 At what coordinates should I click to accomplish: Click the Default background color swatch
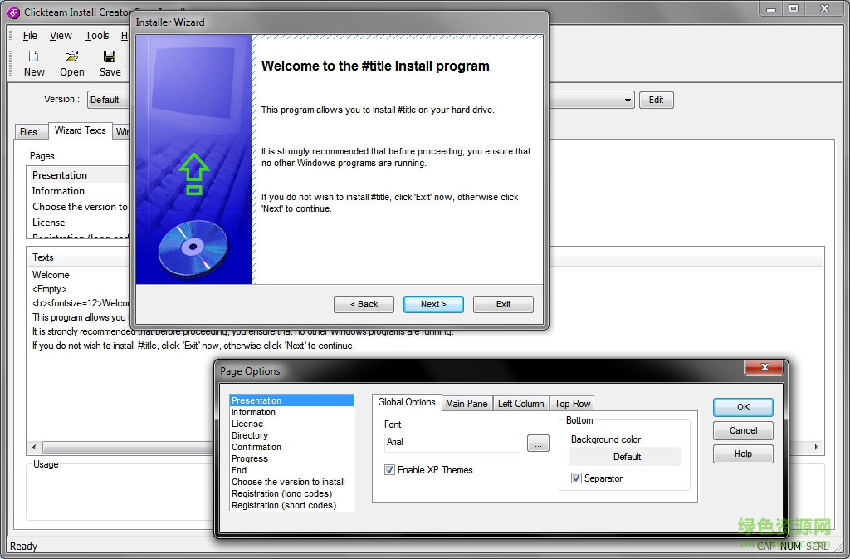(627, 457)
